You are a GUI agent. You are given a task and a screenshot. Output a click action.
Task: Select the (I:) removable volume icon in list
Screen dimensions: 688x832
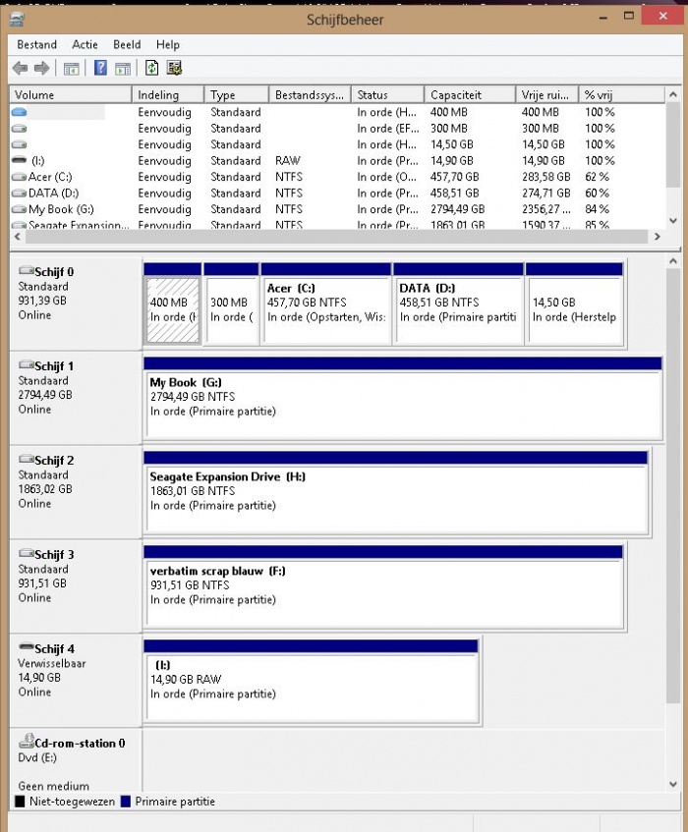pyautogui.click(x=19, y=160)
